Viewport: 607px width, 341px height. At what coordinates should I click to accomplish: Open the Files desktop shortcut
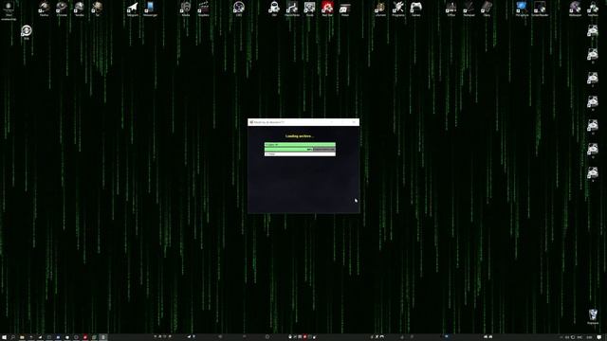[487, 9]
